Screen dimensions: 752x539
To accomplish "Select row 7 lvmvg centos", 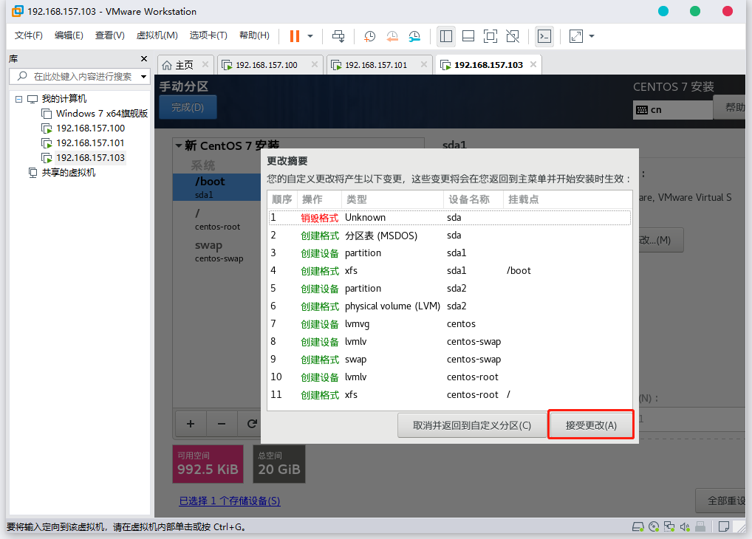I will [x=450, y=324].
